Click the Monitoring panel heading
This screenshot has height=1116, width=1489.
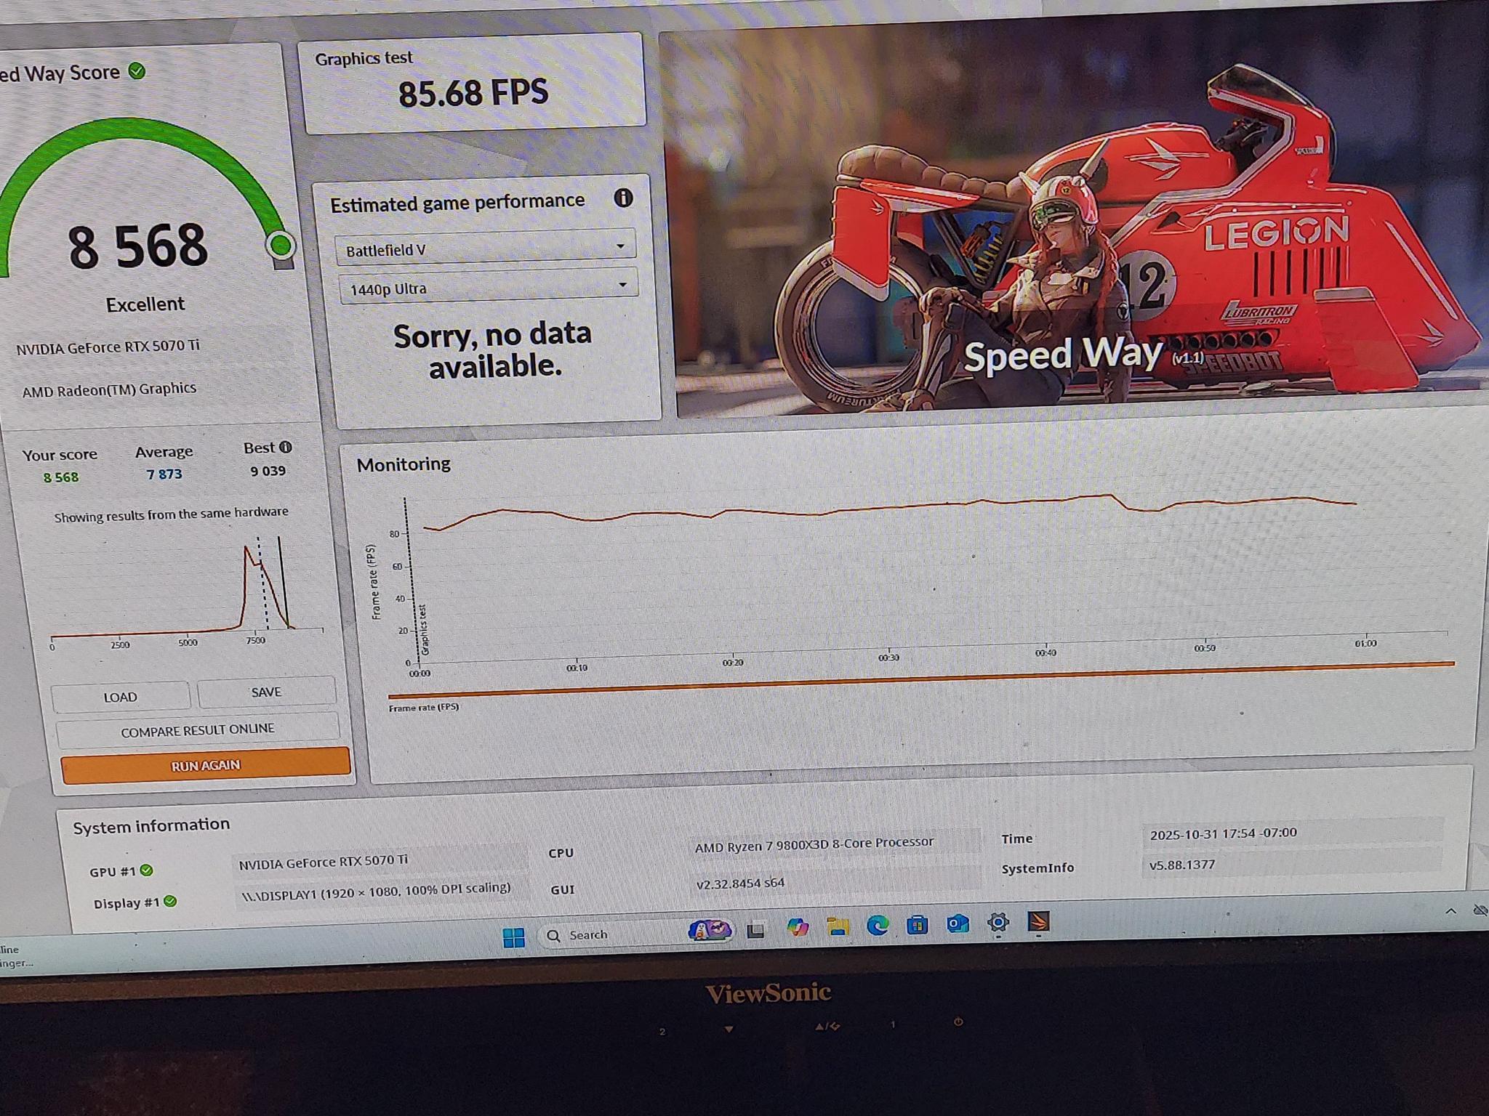tap(404, 464)
